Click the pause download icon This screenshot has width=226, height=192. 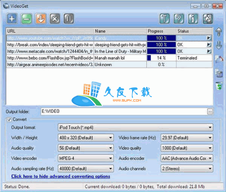click(x=69, y=19)
